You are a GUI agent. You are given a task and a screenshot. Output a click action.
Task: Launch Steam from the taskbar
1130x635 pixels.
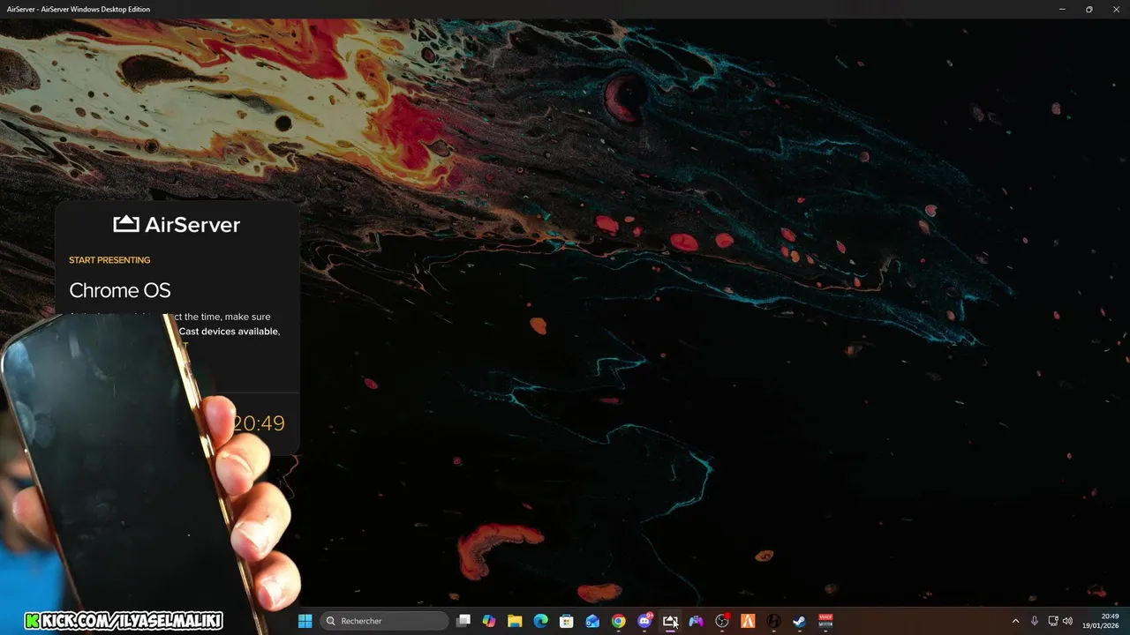point(800,621)
